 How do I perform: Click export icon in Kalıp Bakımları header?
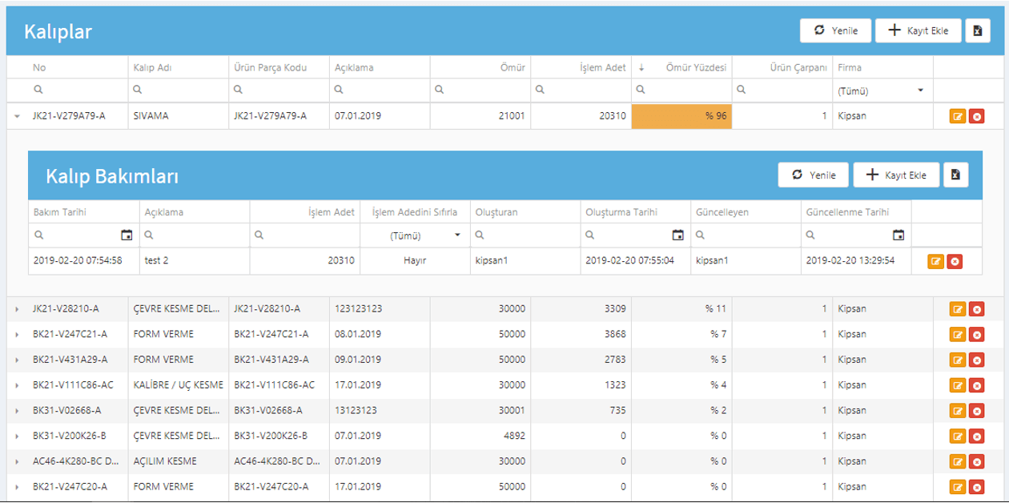(x=955, y=175)
